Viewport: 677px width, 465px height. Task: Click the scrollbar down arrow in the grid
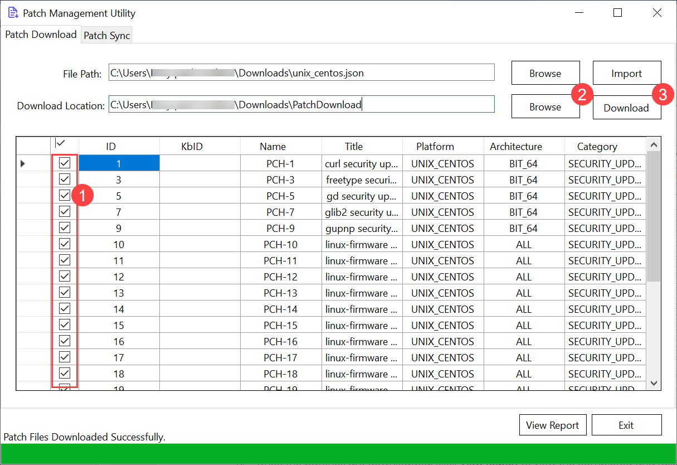click(654, 383)
